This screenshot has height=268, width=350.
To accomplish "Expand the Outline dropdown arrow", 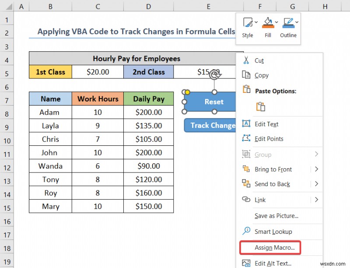I will tap(297, 21).
